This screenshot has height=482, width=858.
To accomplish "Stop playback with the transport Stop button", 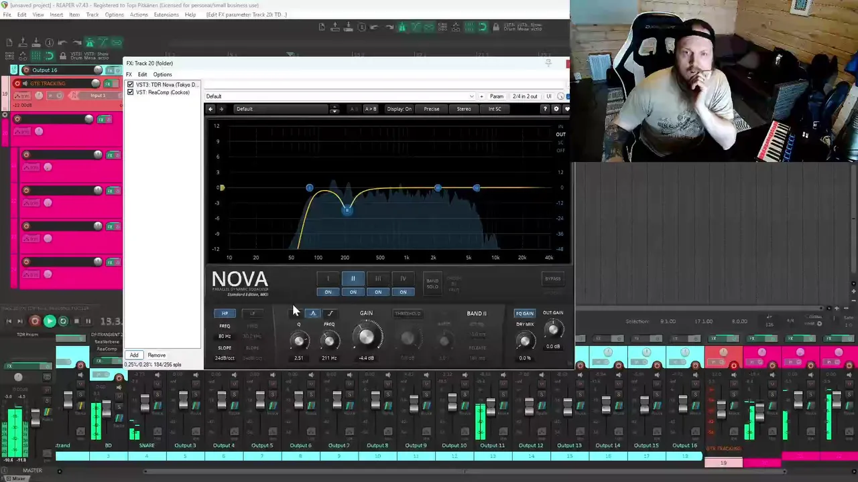I will [x=76, y=321].
